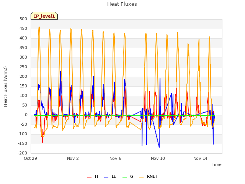Click the 'Oct 29' x-axis tick label
The image size is (245, 184).
tap(30, 158)
